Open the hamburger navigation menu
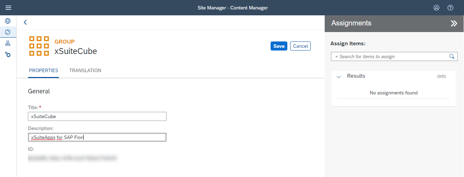Screen dimensions: 464x177 (x=8, y=8)
